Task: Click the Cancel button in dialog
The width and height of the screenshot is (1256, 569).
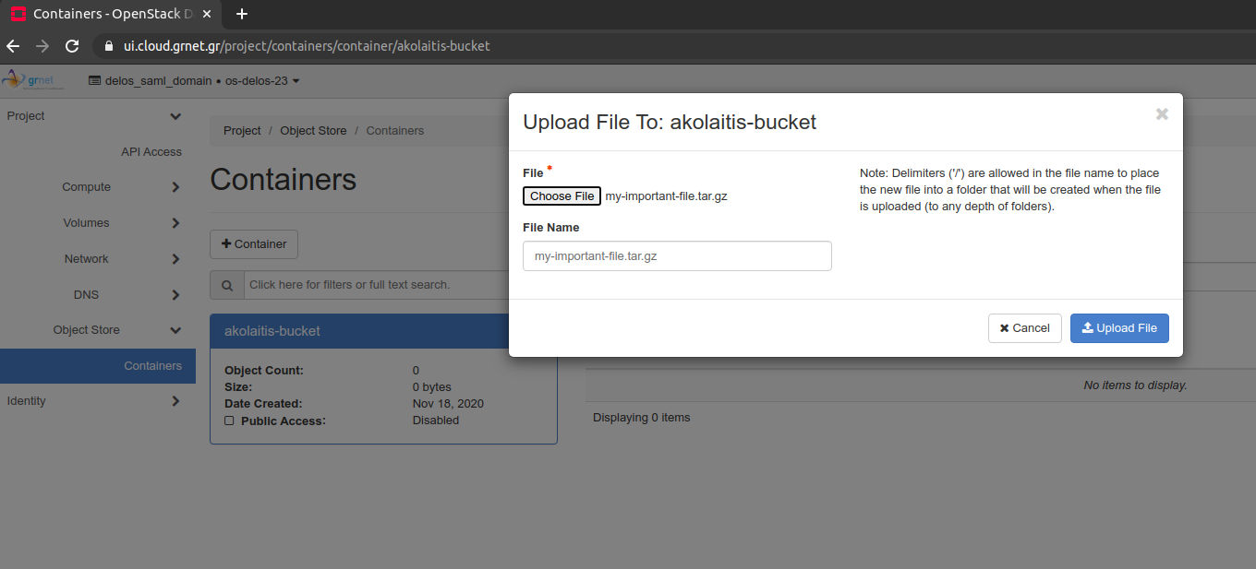Action: (x=1024, y=328)
